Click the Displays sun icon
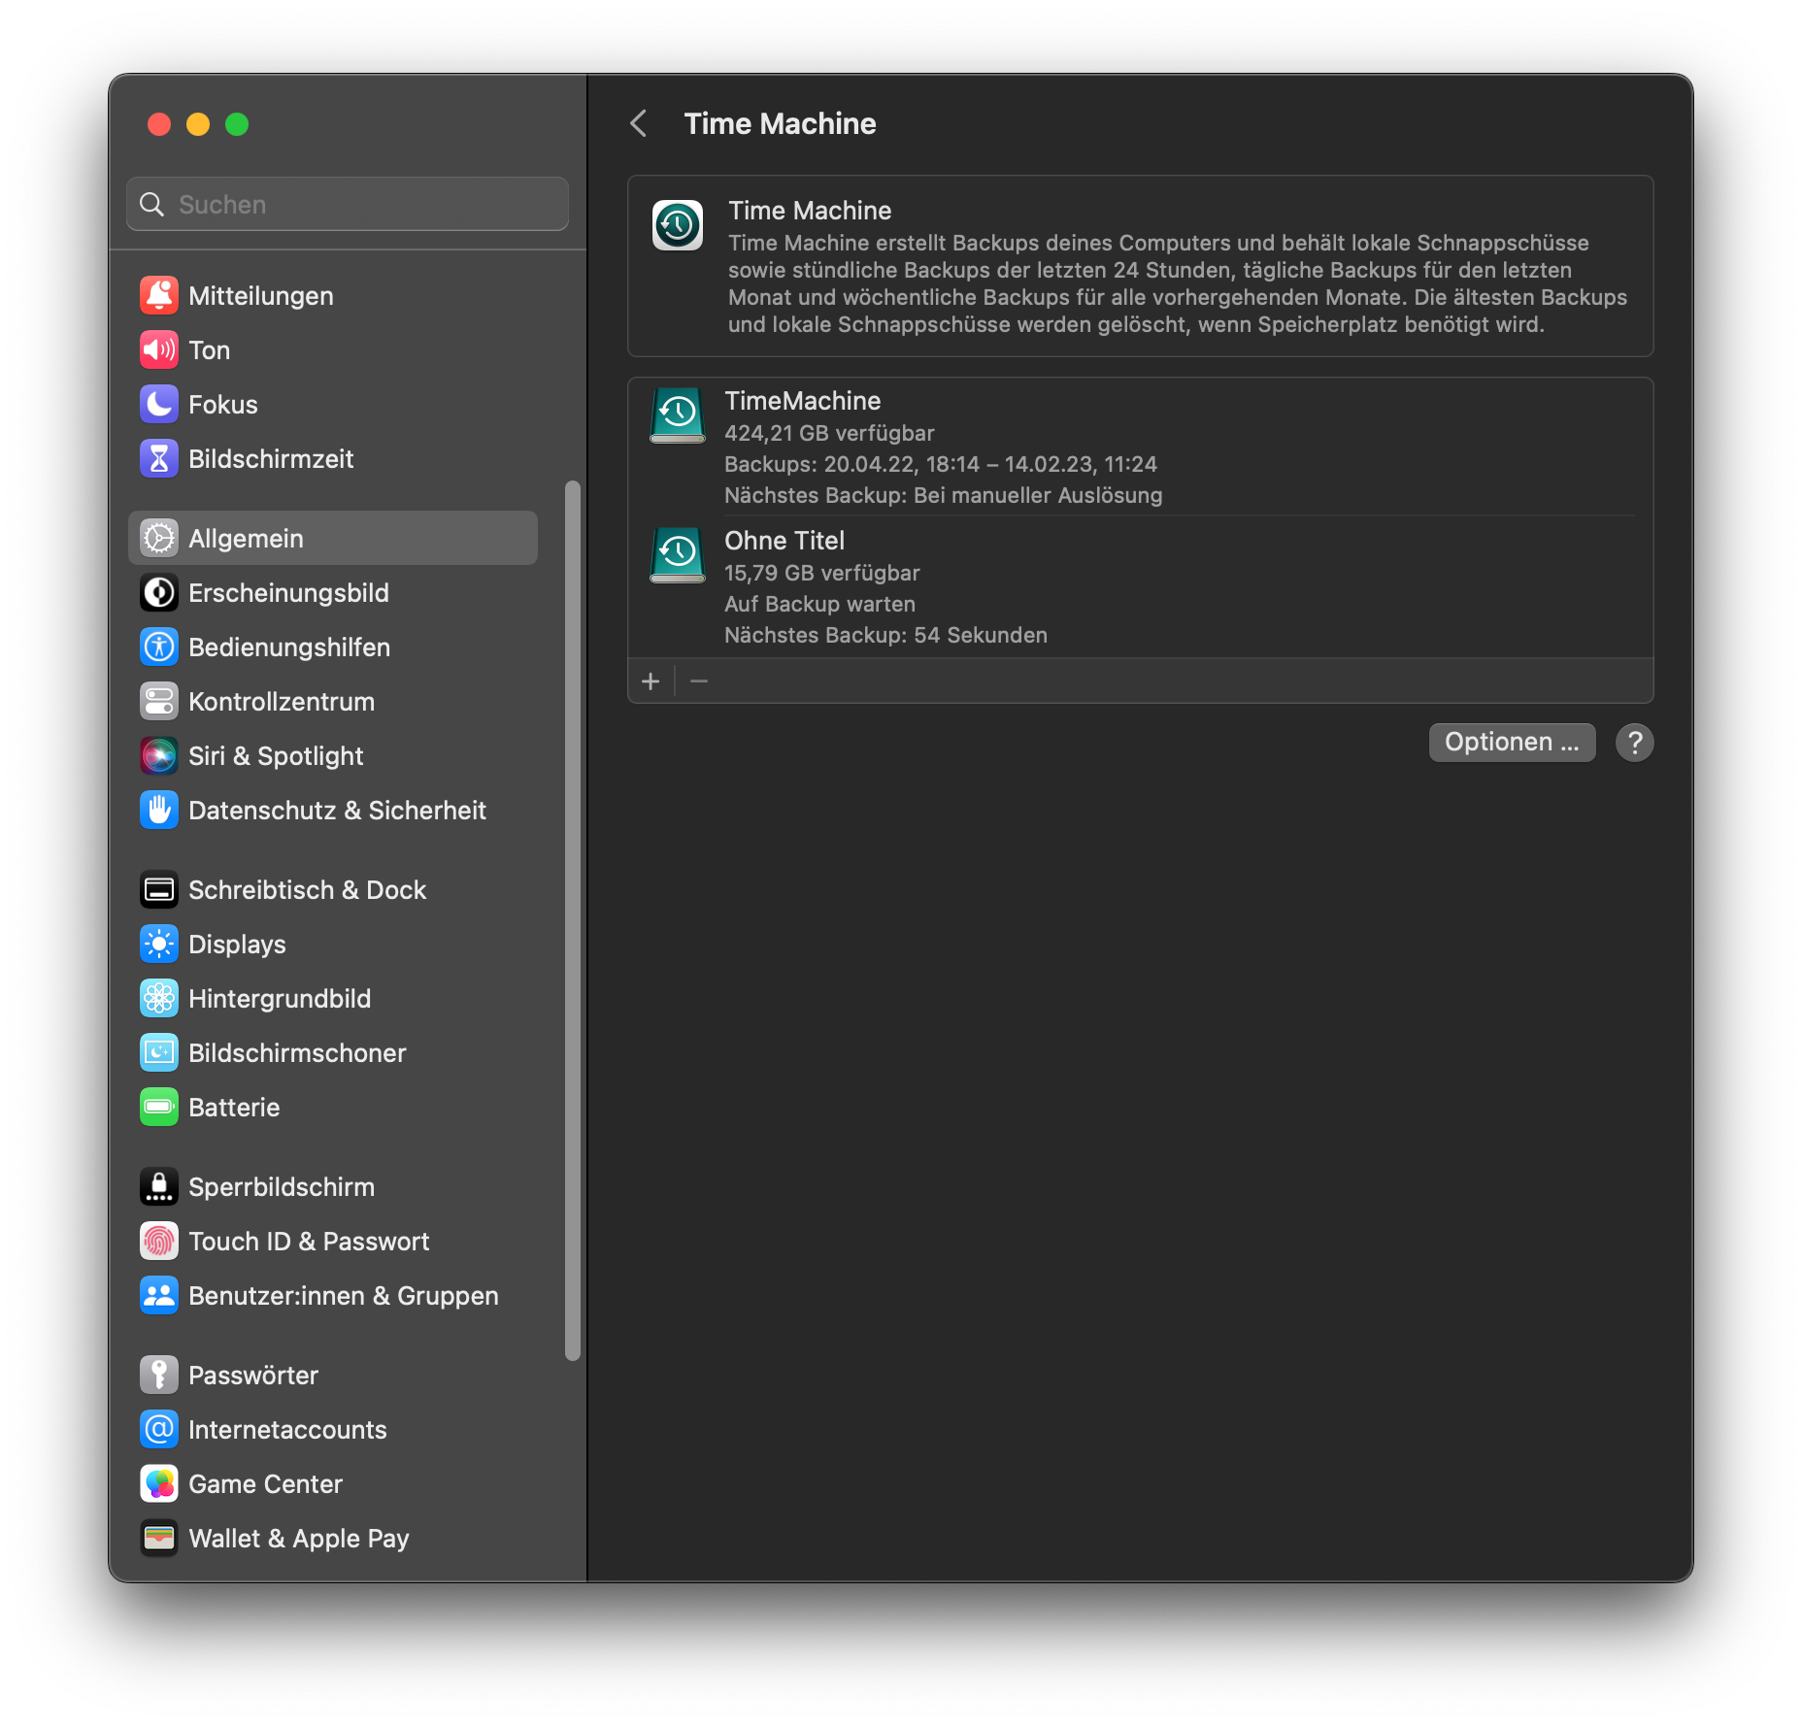 [159, 945]
